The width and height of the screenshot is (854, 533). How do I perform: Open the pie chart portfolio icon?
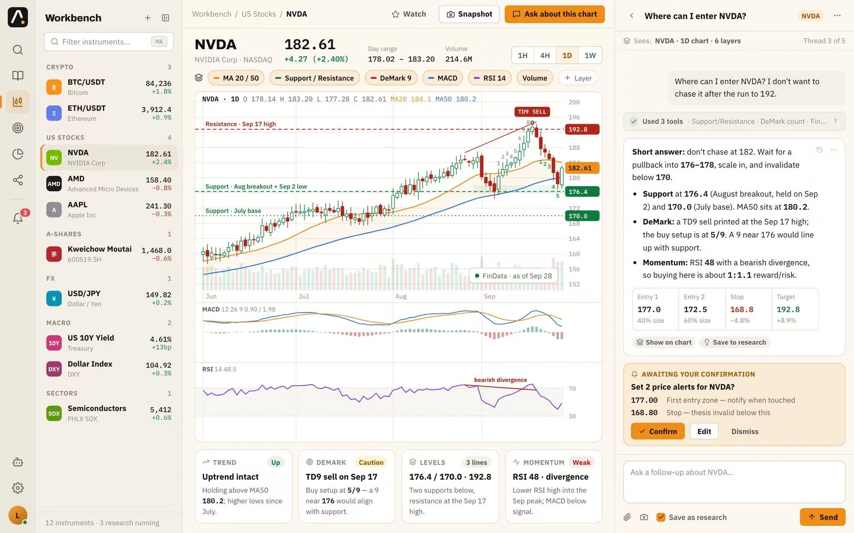(18, 154)
